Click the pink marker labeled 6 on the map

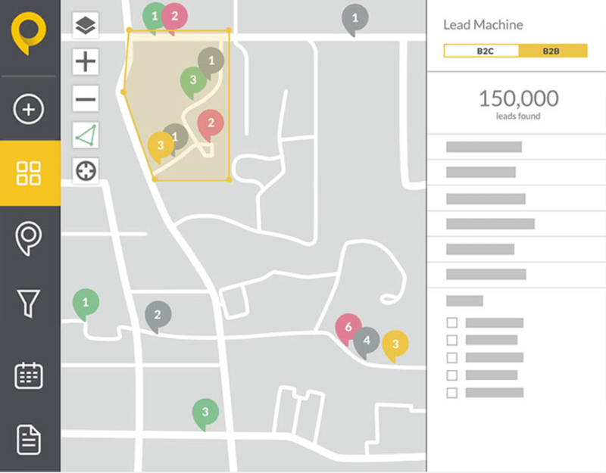point(347,328)
